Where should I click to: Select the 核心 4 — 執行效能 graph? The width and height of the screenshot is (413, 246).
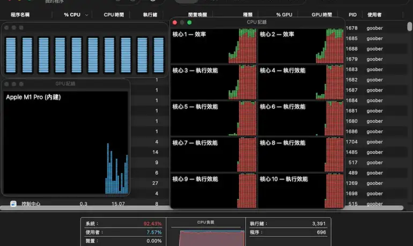301,82
